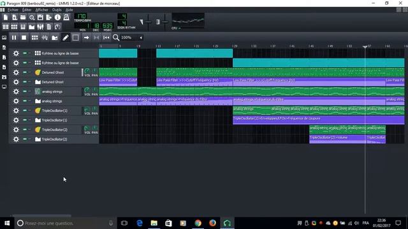
Task: Save the current project via floppy icon
Action: pos(40,17)
